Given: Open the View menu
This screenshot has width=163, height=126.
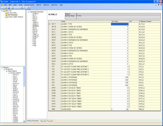Looking at the screenshot, I should (x=15, y=5).
